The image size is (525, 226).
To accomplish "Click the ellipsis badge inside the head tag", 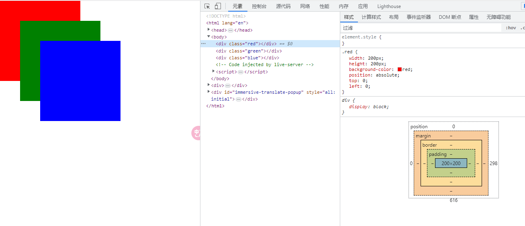I will click(231, 30).
